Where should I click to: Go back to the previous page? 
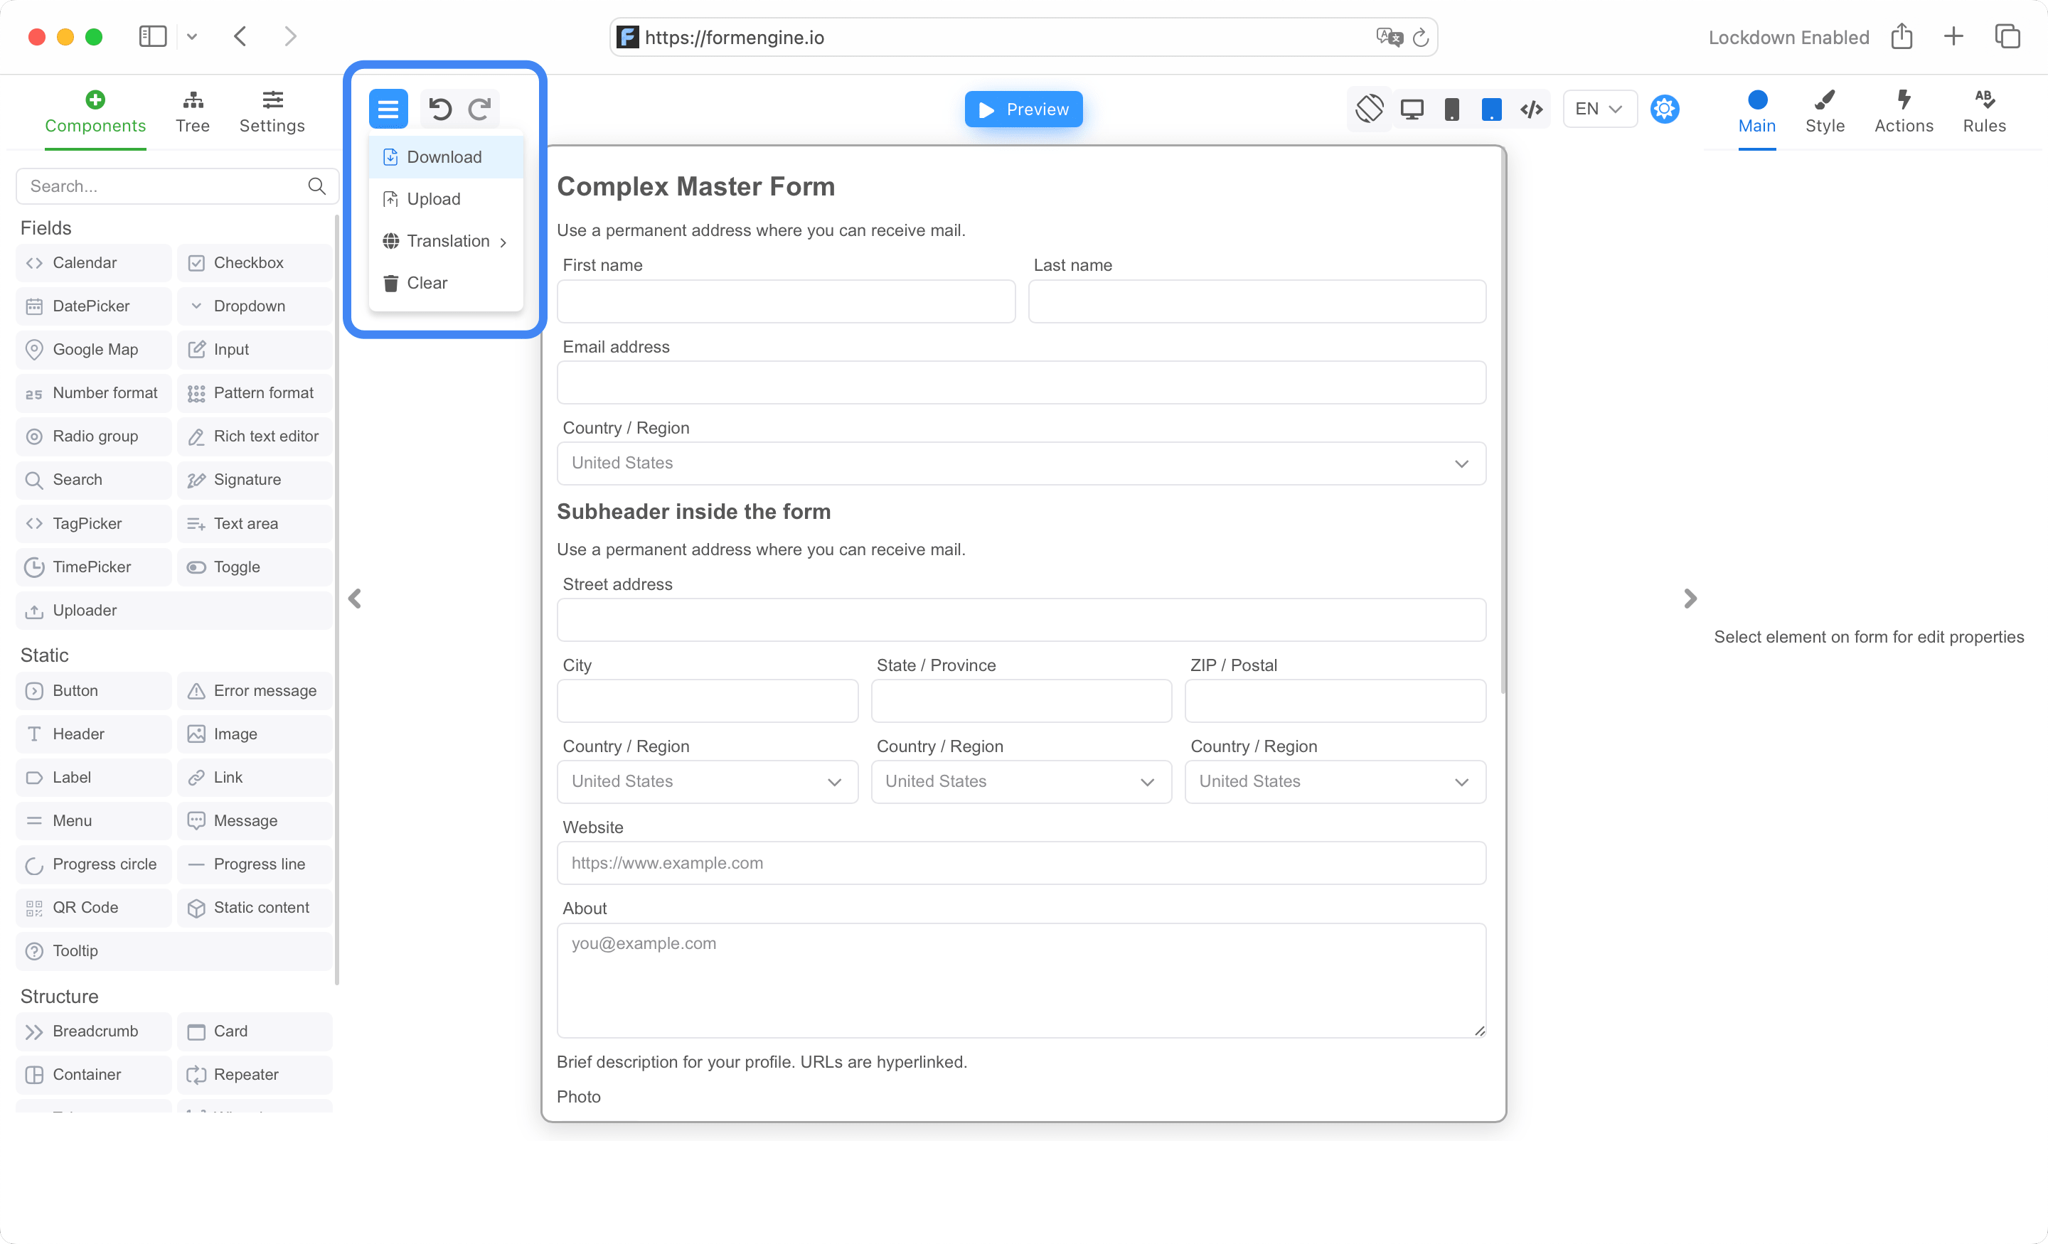coord(240,36)
